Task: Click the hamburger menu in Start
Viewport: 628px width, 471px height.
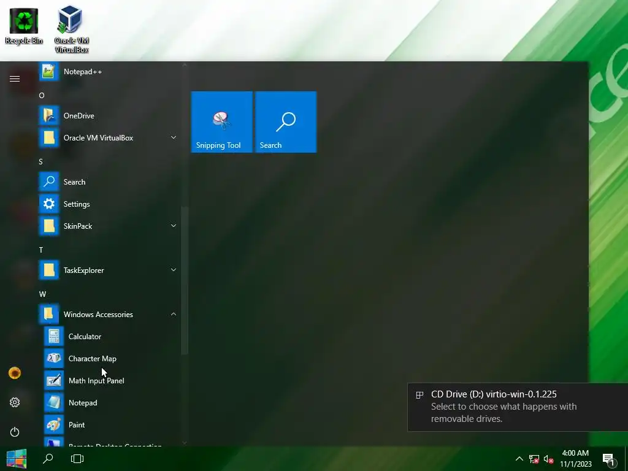Action: click(x=15, y=78)
